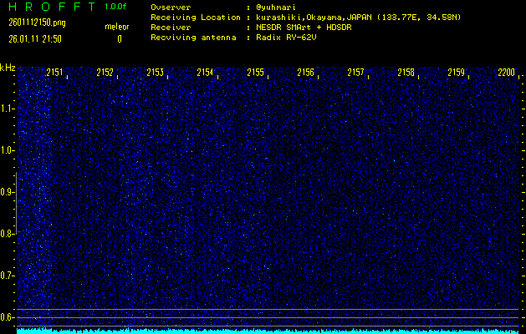Click the yellow meteor label
Viewport: 526px width, 334px height.
tap(117, 27)
